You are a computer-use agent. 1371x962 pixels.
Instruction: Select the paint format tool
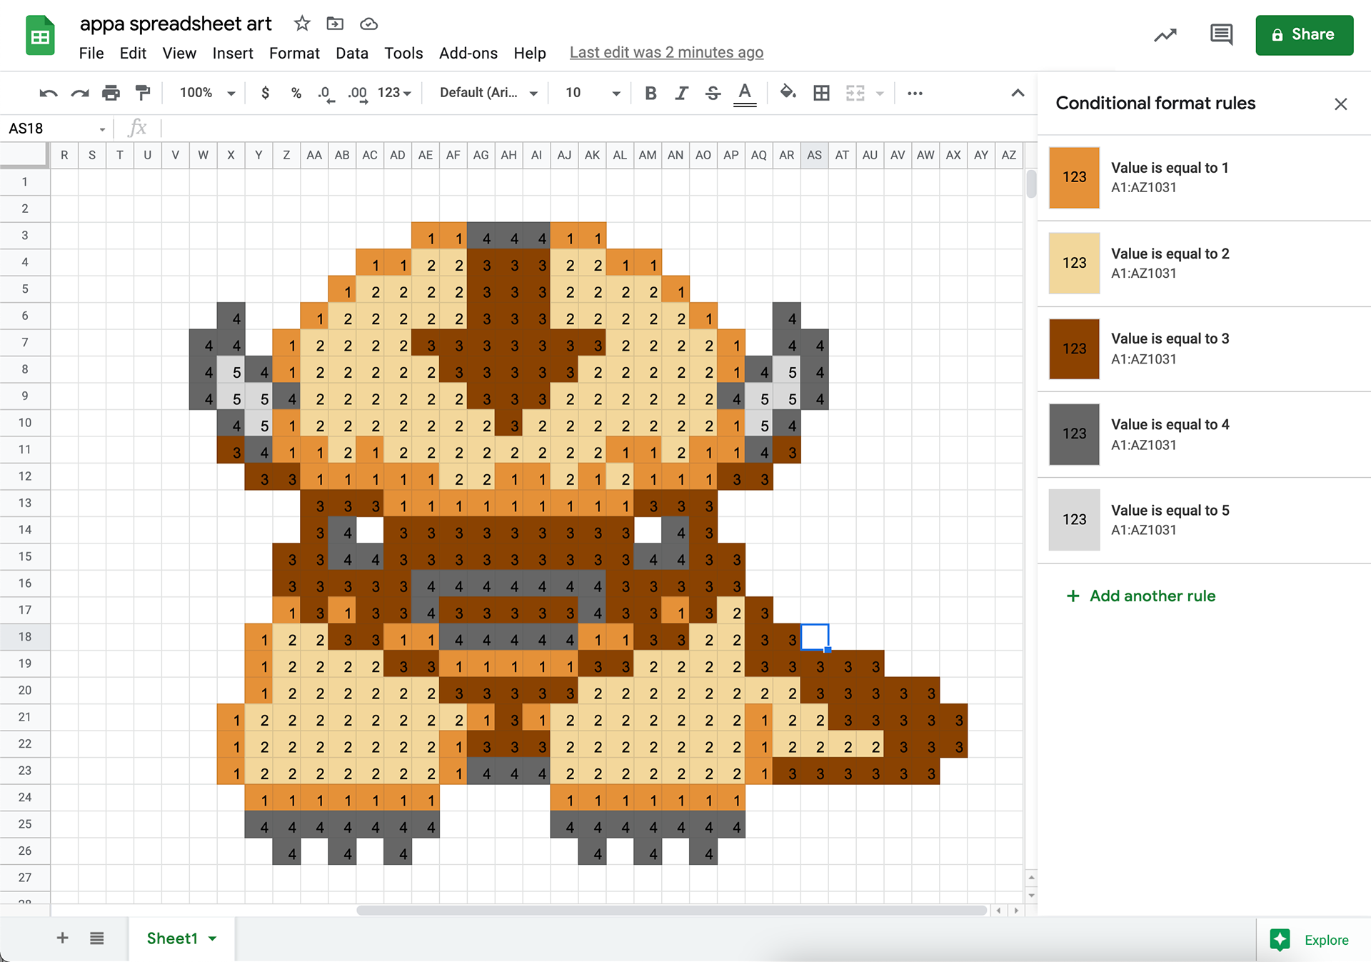click(x=143, y=93)
